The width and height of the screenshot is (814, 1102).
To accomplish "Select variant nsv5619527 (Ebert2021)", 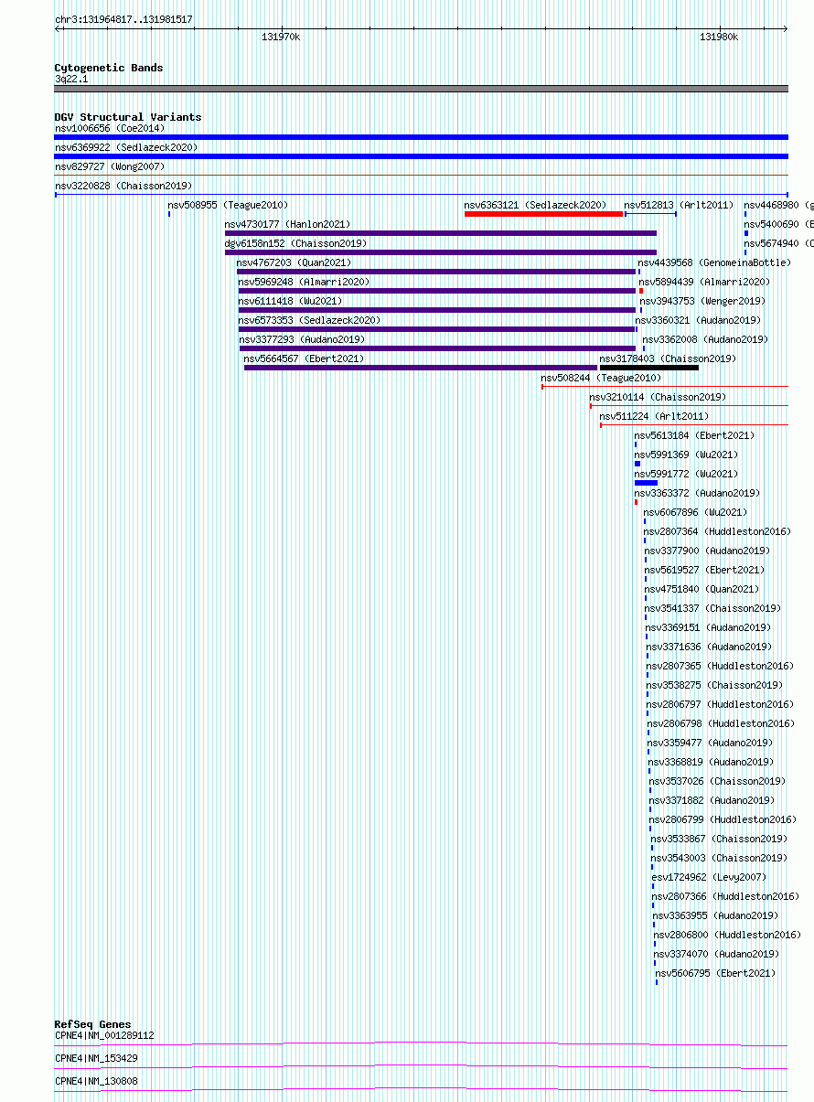I will tap(704, 570).
